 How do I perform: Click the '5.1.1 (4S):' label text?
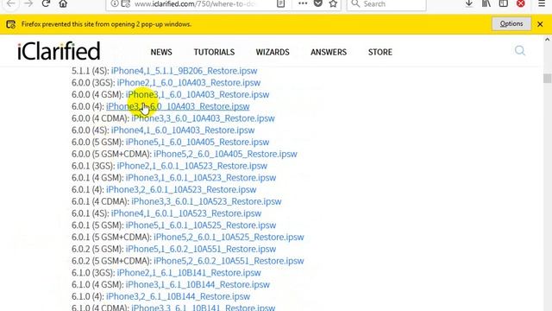pos(90,71)
